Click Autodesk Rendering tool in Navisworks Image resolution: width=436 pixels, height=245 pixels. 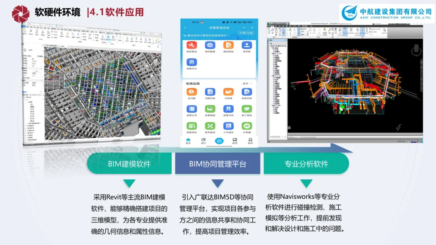pyautogui.click(x=357, y=31)
